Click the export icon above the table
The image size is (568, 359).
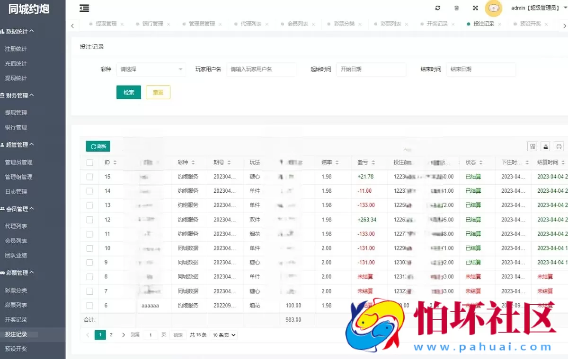pos(545,146)
